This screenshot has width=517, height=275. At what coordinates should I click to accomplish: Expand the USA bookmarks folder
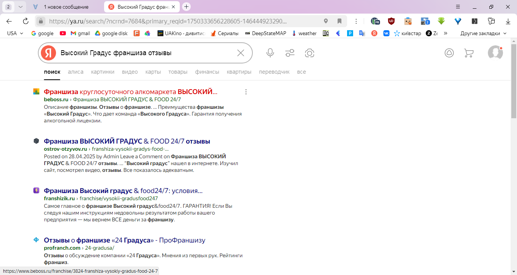15,33
